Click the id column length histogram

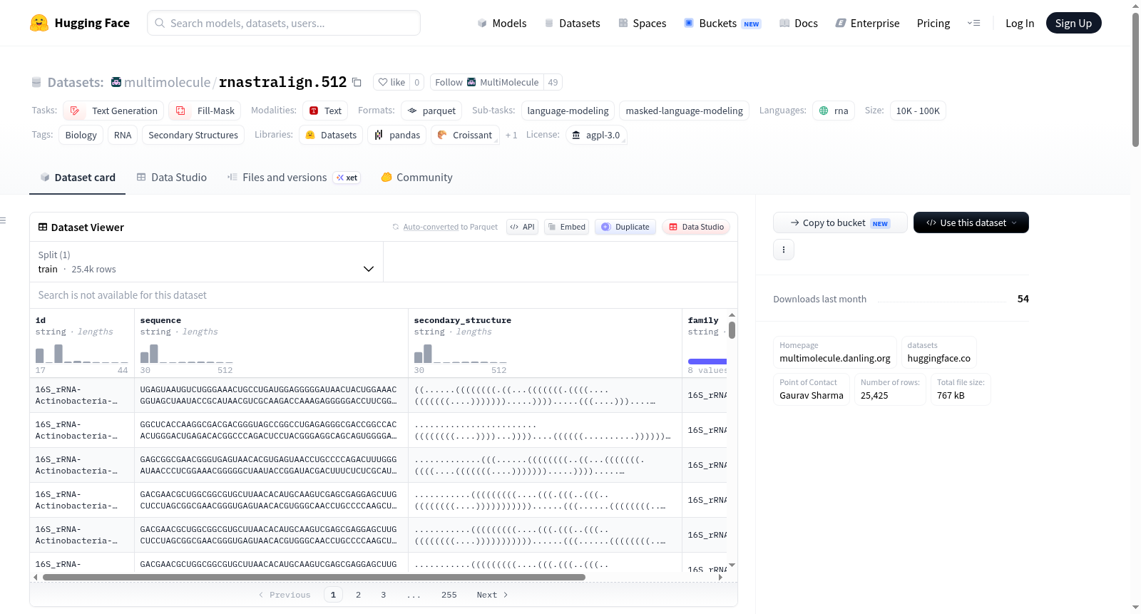82,354
